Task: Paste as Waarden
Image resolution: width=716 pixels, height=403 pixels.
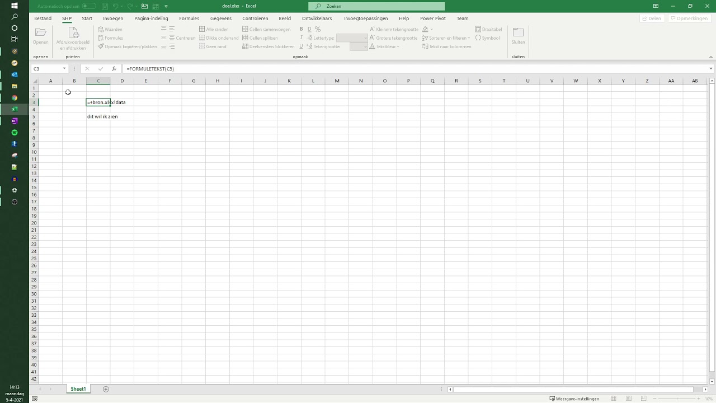Action: (110, 29)
